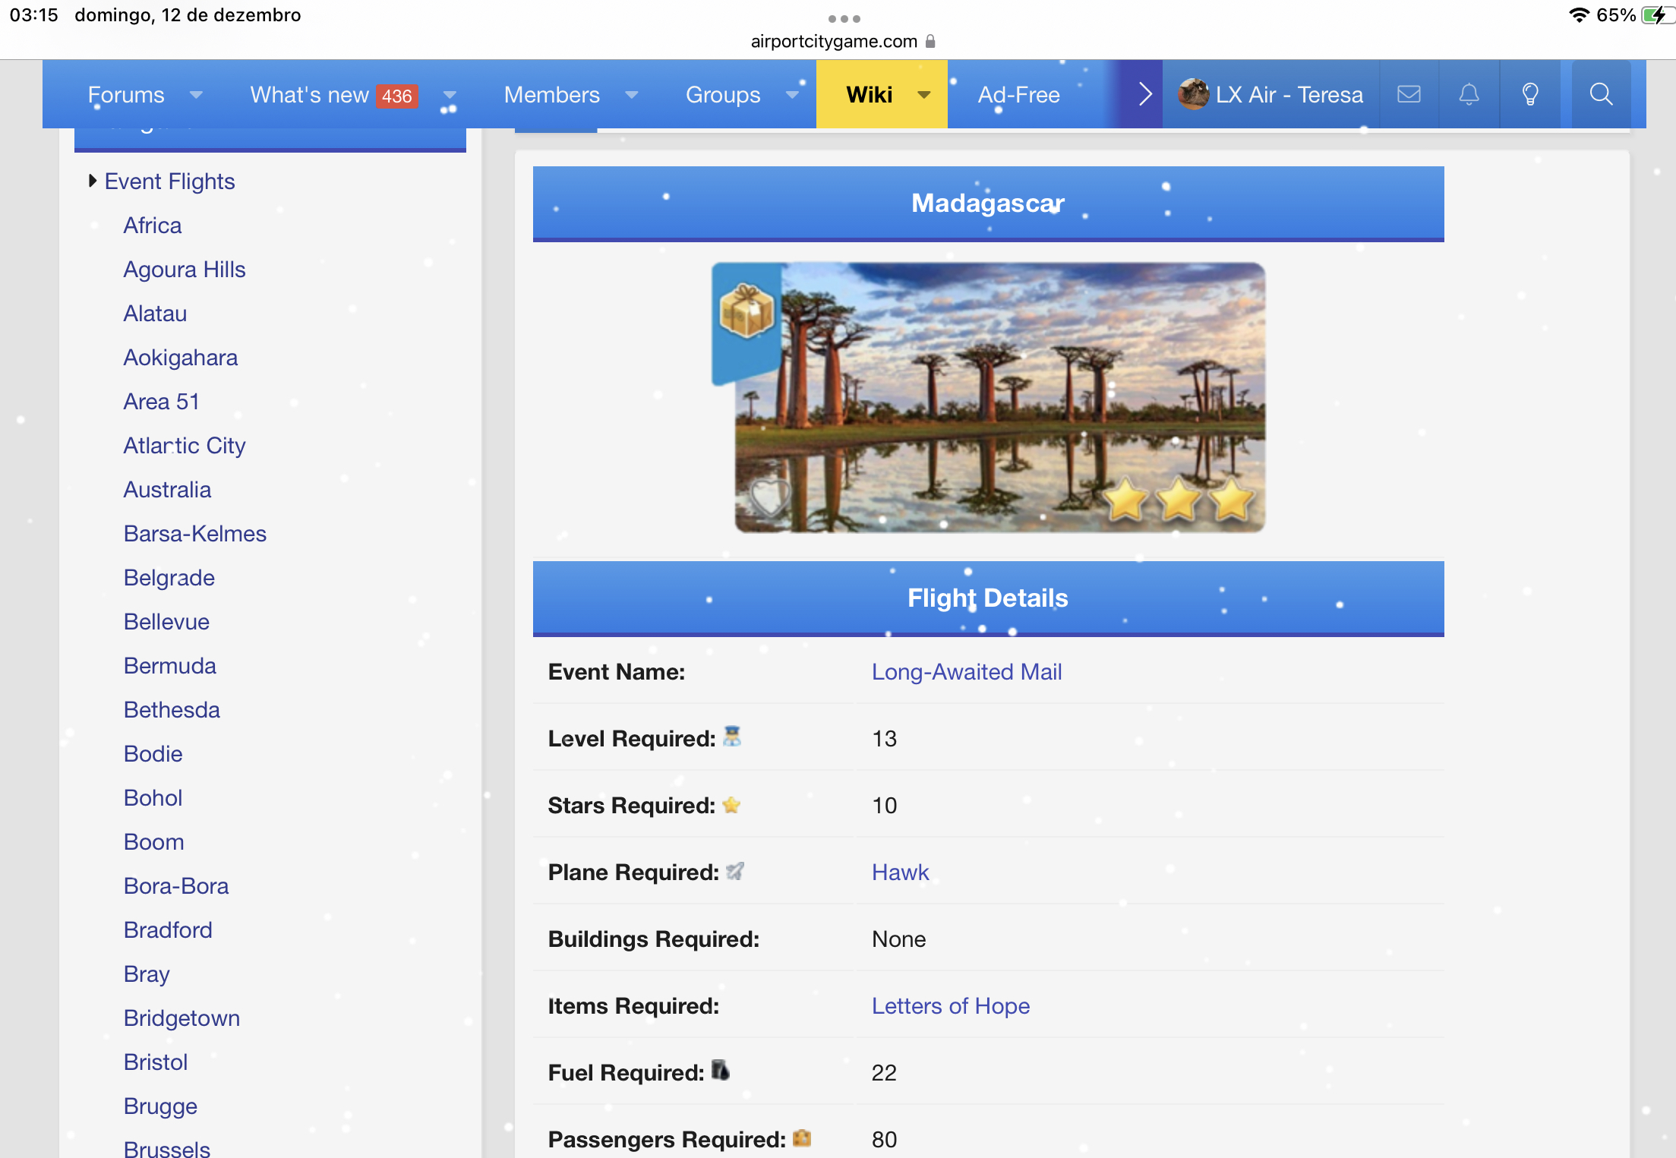Open the Members menu
1676x1158 pixels.
pyautogui.click(x=552, y=95)
